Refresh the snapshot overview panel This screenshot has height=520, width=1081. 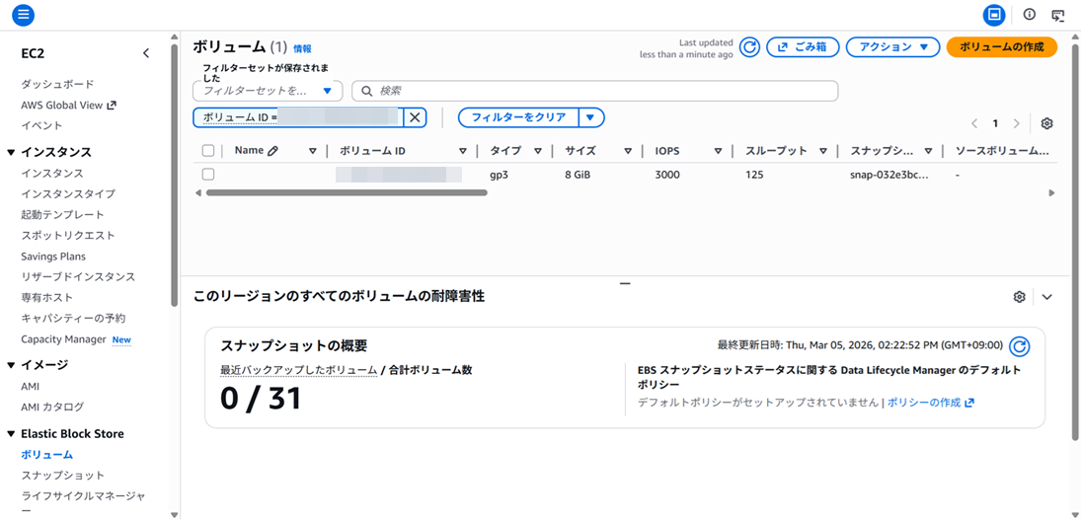pyautogui.click(x=1020, y=346)
